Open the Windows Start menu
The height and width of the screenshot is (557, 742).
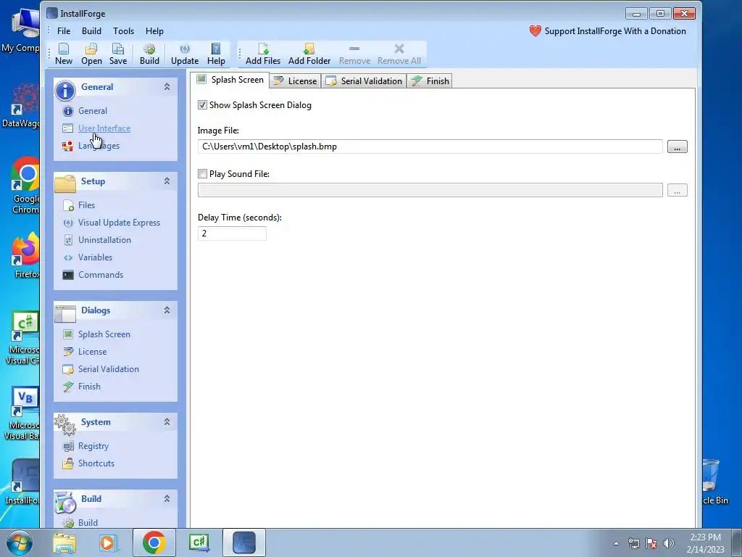[x=20, y=542]
